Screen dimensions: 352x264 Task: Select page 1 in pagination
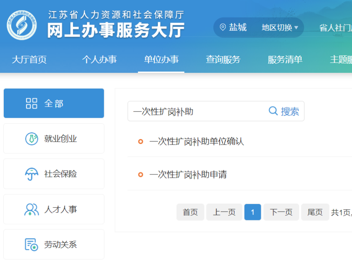[252, 212]
